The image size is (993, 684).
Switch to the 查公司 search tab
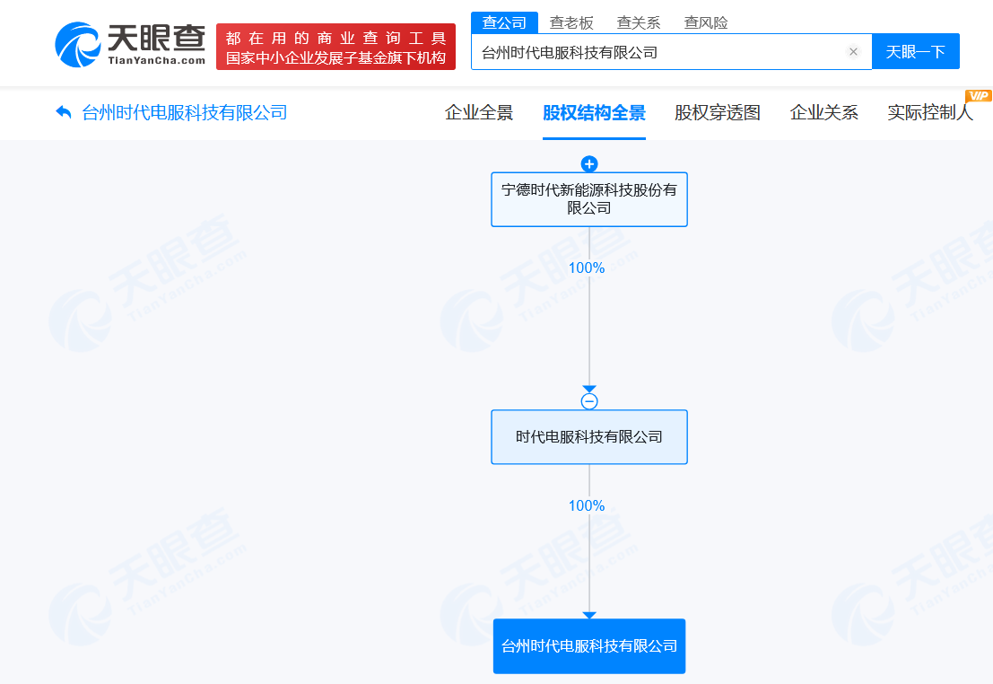point(504,22)
